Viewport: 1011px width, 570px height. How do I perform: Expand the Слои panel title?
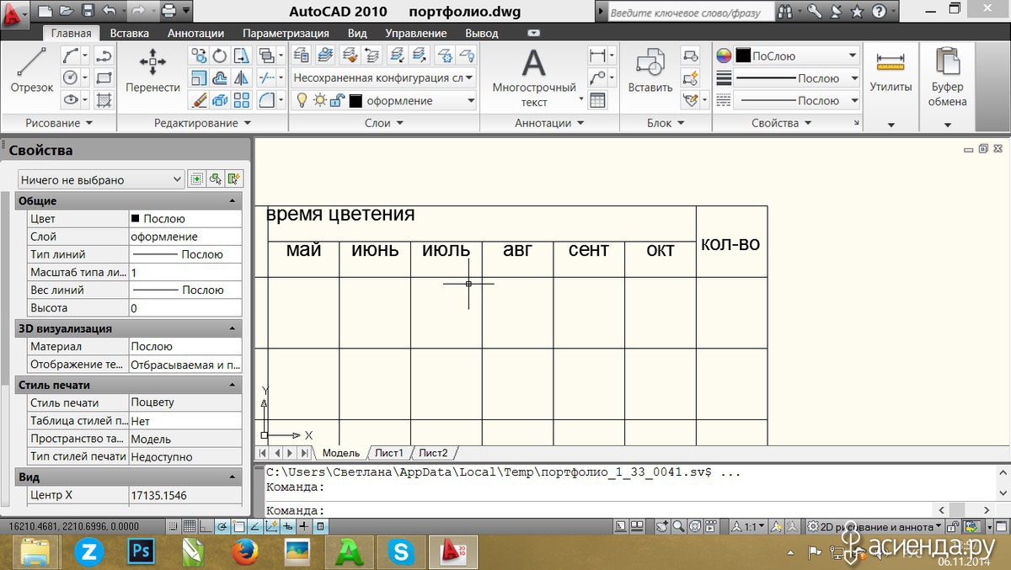[383, 123]
